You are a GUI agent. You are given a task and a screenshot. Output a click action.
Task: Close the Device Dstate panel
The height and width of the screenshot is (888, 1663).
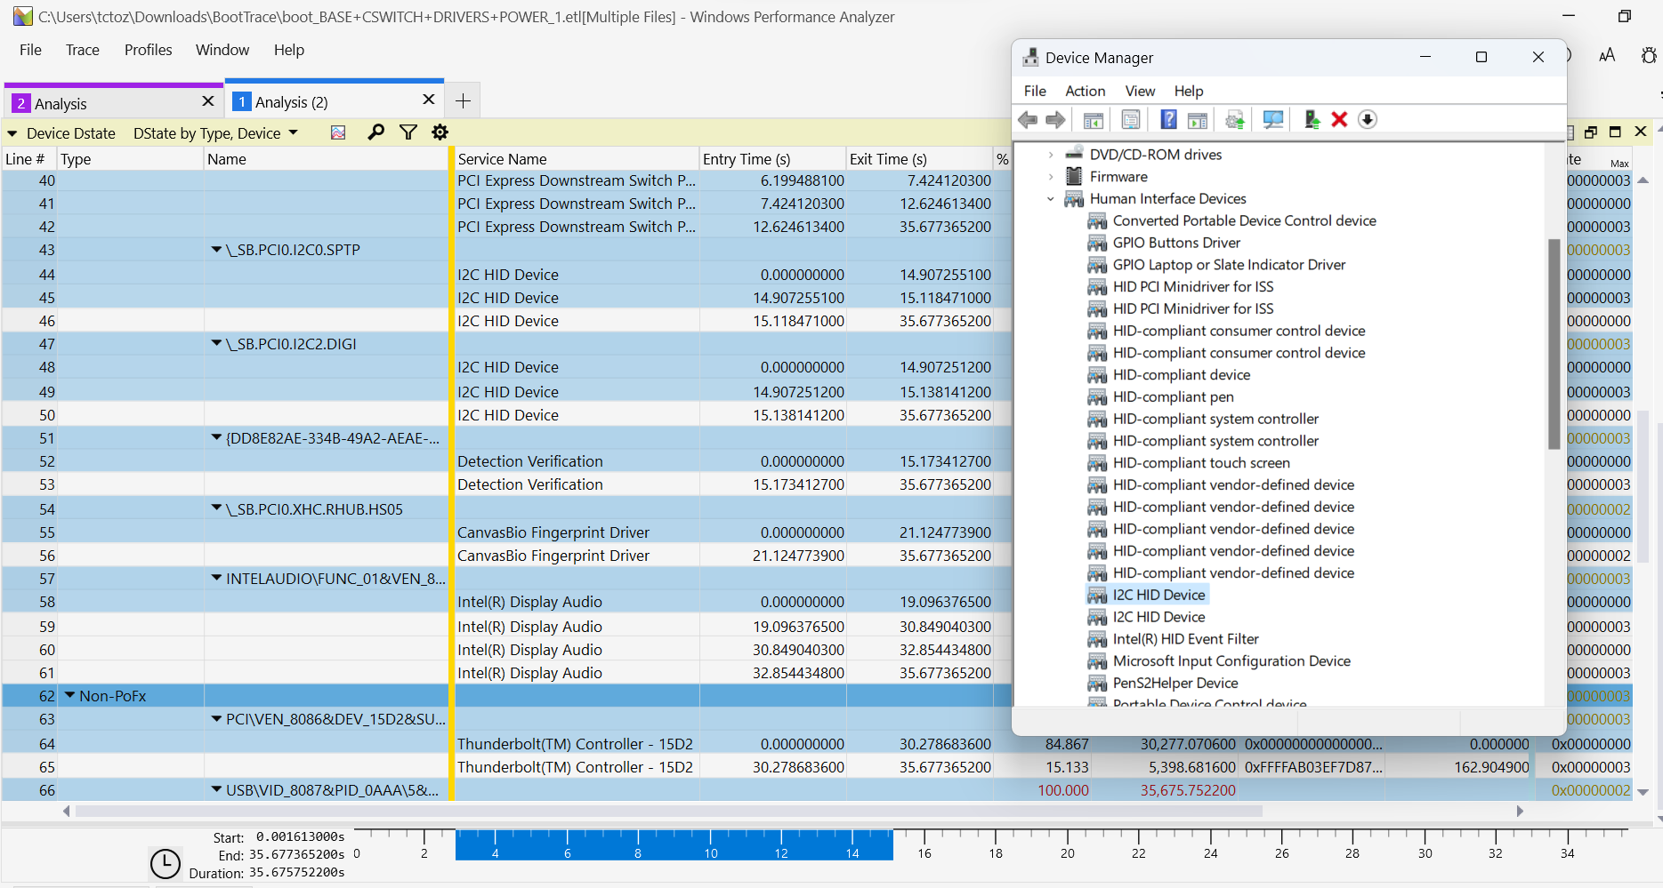(x=1642, y=132)
